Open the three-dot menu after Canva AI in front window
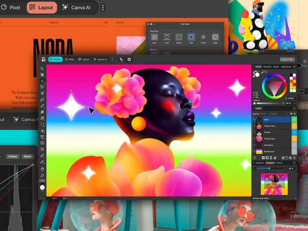This screenshot has height=231, width=308. click(x=112, y=59)
